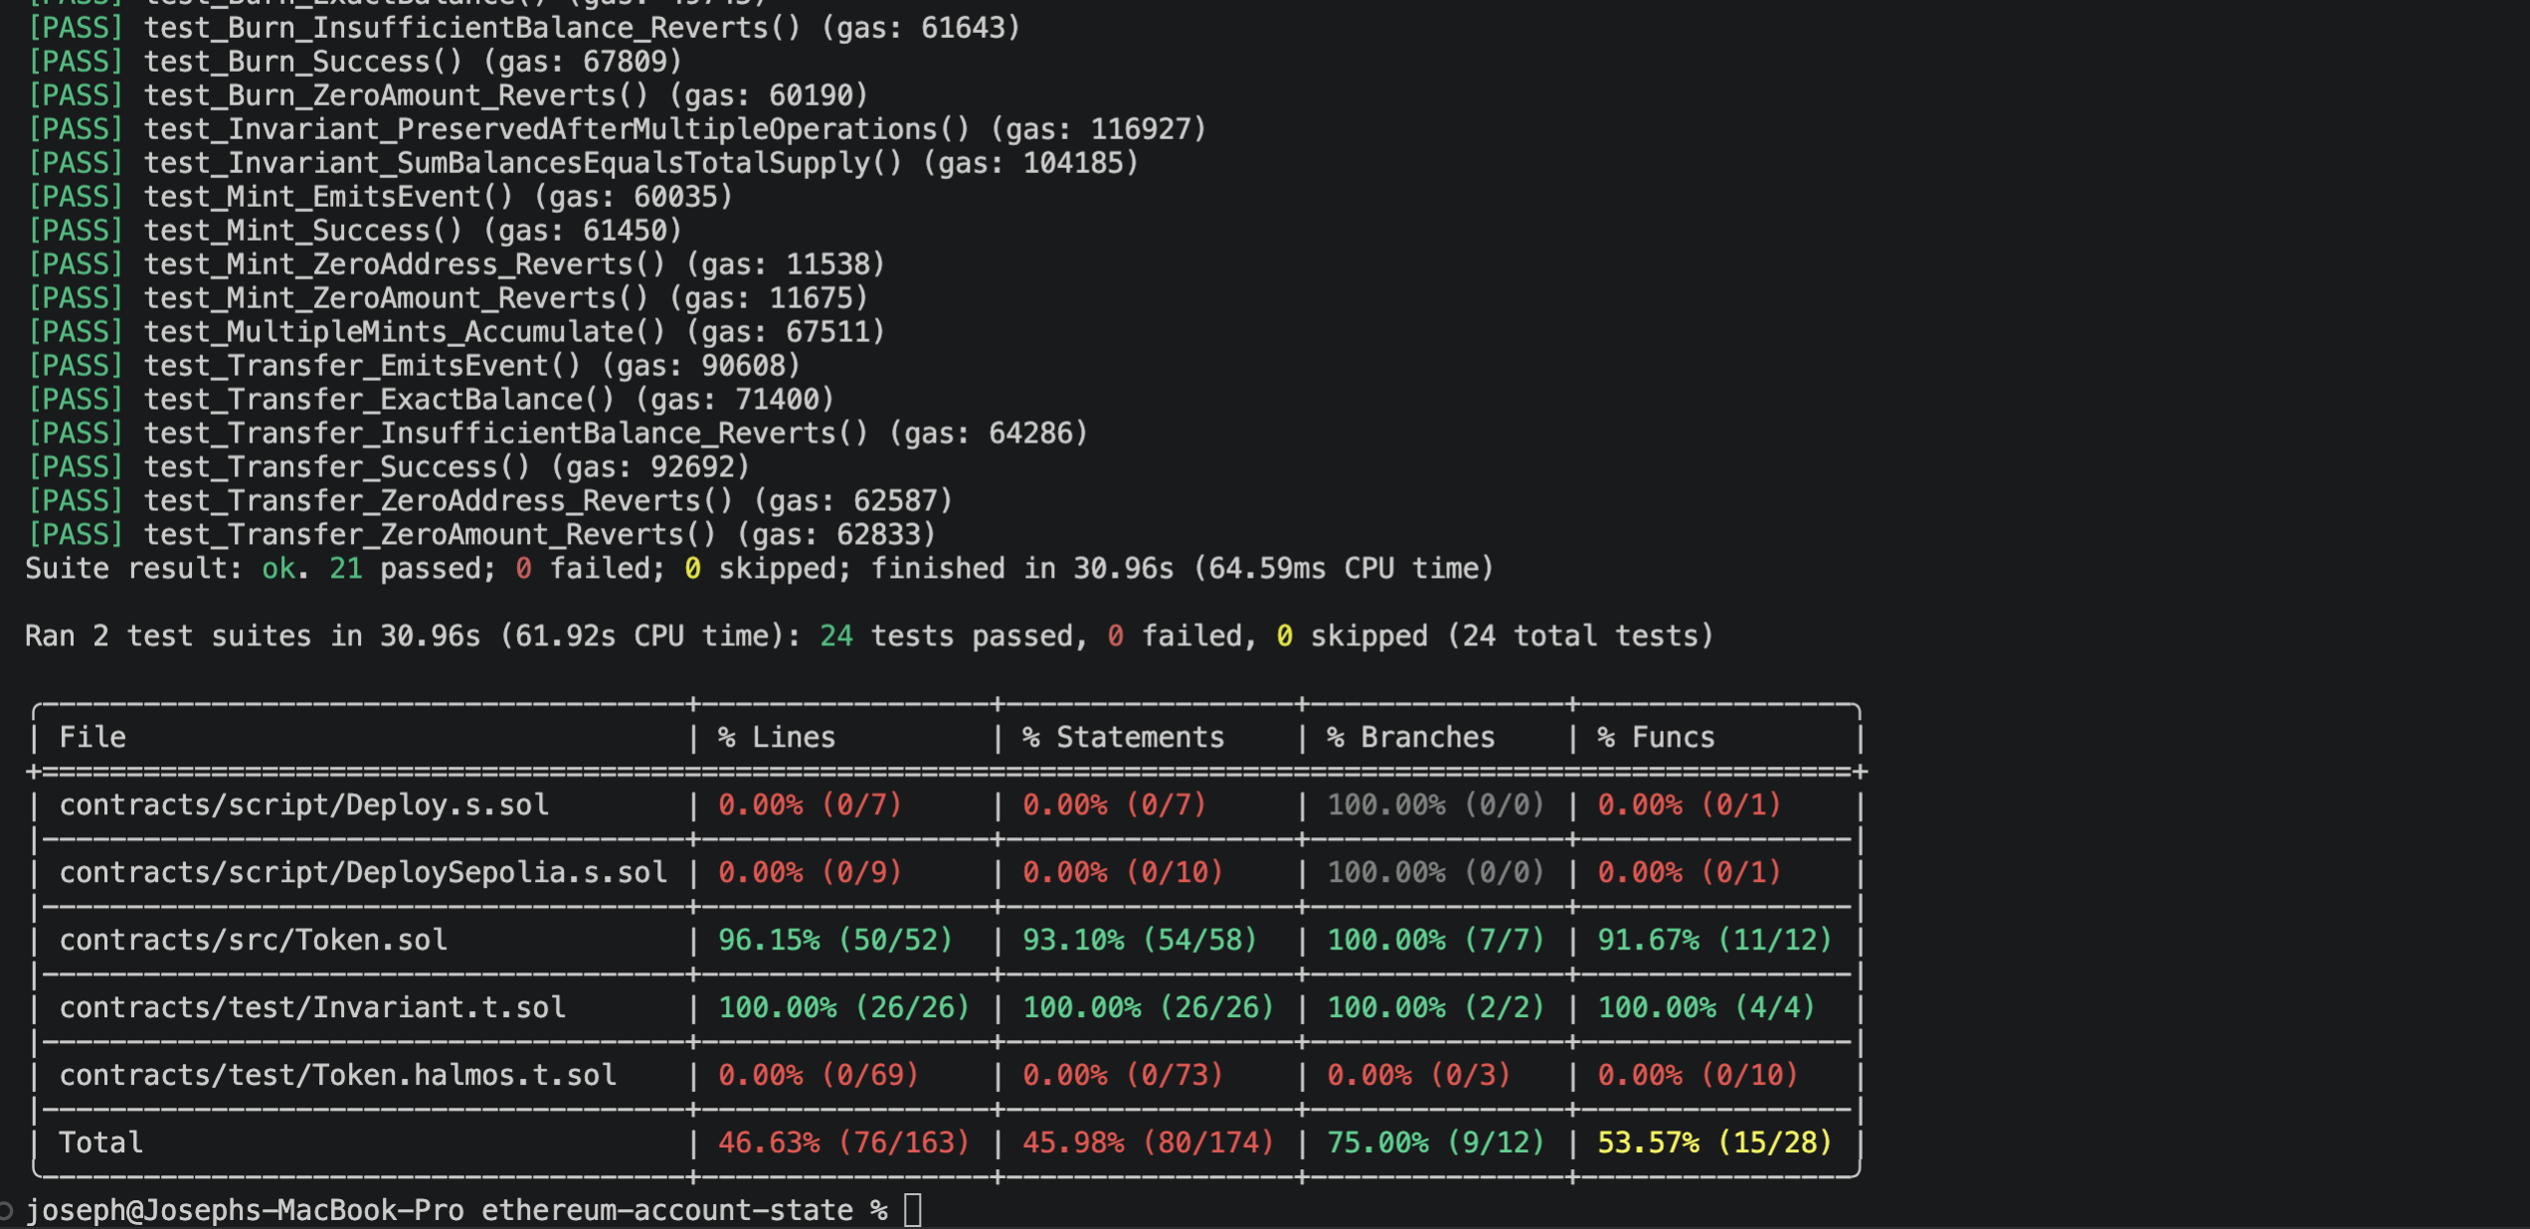Viewport: 2530px width, 1229px height.
Task: Click the test_Burn_Success test name
Action: coord(303,62)
